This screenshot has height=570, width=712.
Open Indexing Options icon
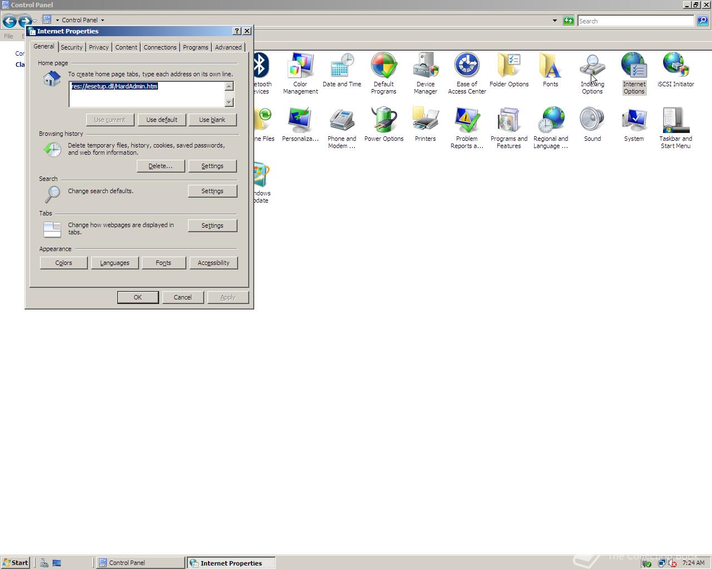point(592,73)
